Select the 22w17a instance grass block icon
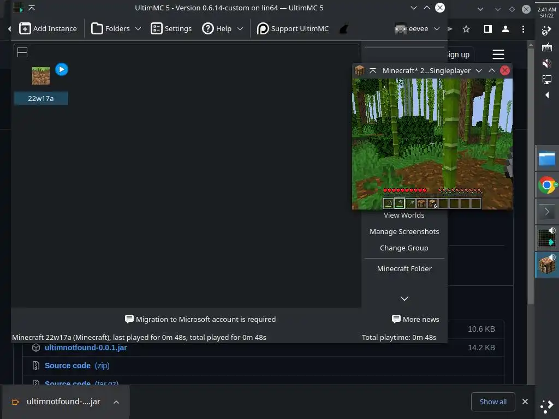 41,75
